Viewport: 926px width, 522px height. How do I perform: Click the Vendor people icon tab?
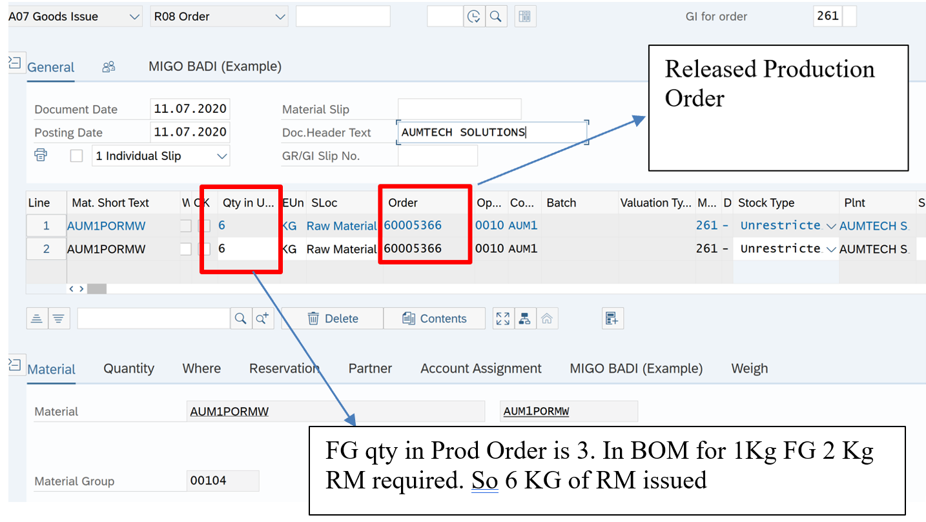click(108, 67)
